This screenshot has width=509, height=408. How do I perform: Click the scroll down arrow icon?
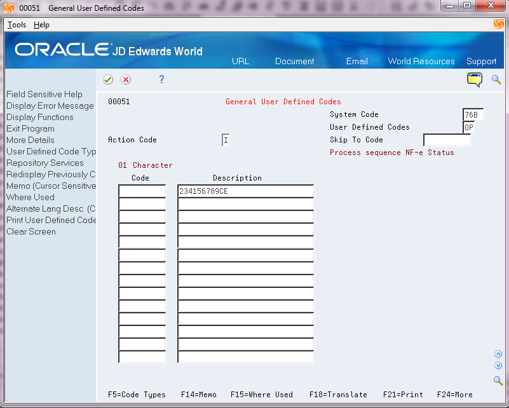(x=498, y=365)
